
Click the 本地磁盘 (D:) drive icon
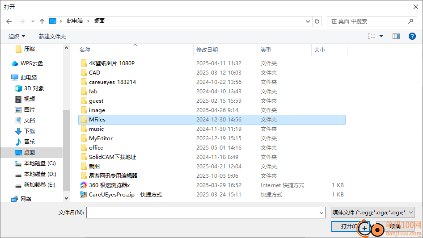pos(18,175)
